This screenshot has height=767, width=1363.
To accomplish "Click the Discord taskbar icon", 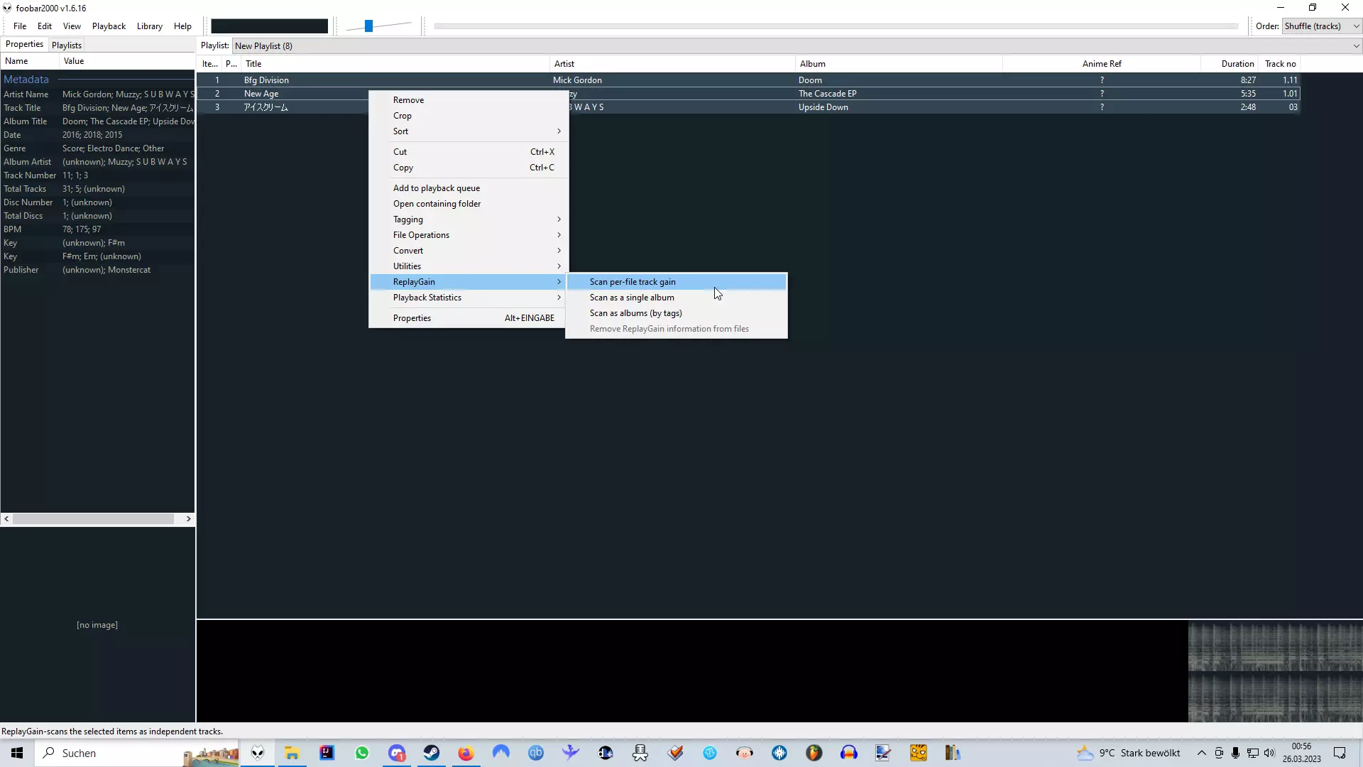I will [x=397, y=753].
